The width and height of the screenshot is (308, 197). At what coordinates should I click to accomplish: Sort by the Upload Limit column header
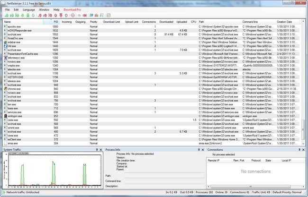131,22
